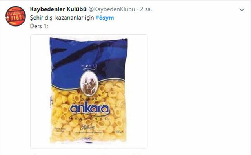View the Ankara pasta package photo
The width and height of the screenshot is (251, 155).
point(89,91)
